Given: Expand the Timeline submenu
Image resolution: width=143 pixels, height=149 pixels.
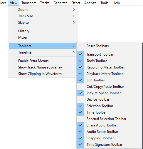Looking at the screenshot, I should [43, 52].
